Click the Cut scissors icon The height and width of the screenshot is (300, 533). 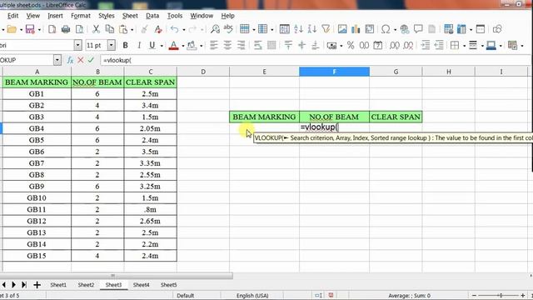pyautogui.click(x=97, y=30)
